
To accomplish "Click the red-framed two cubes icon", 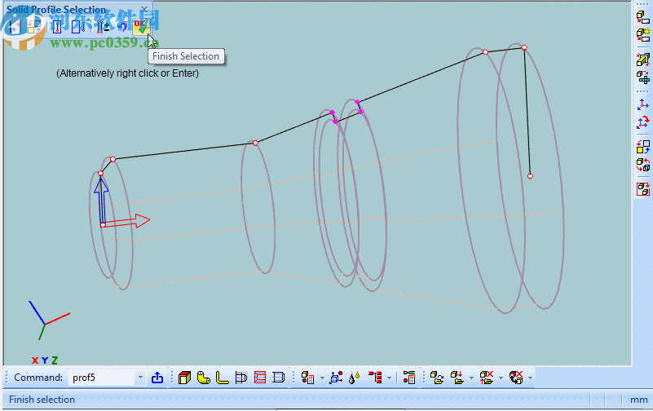I will 643,189.
